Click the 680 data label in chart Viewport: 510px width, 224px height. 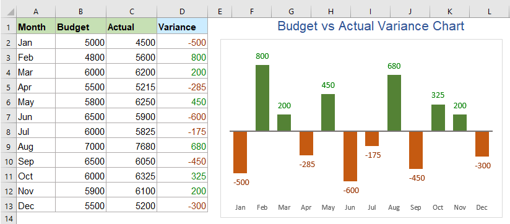click(394, 66)
